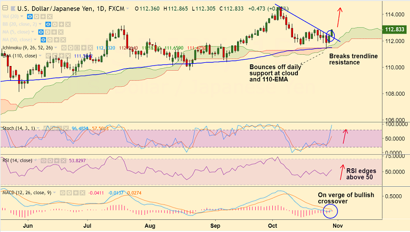Collapse the chart legend with the minus box
The width and height of the screenshot is (410, 232).
pyautogui.click(x=5, y=8)
